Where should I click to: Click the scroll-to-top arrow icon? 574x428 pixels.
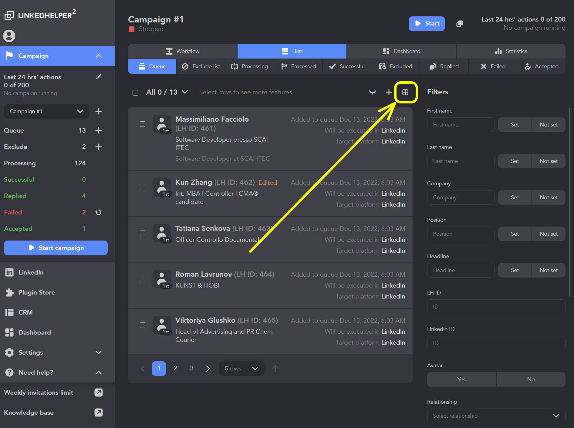(275, 369)
